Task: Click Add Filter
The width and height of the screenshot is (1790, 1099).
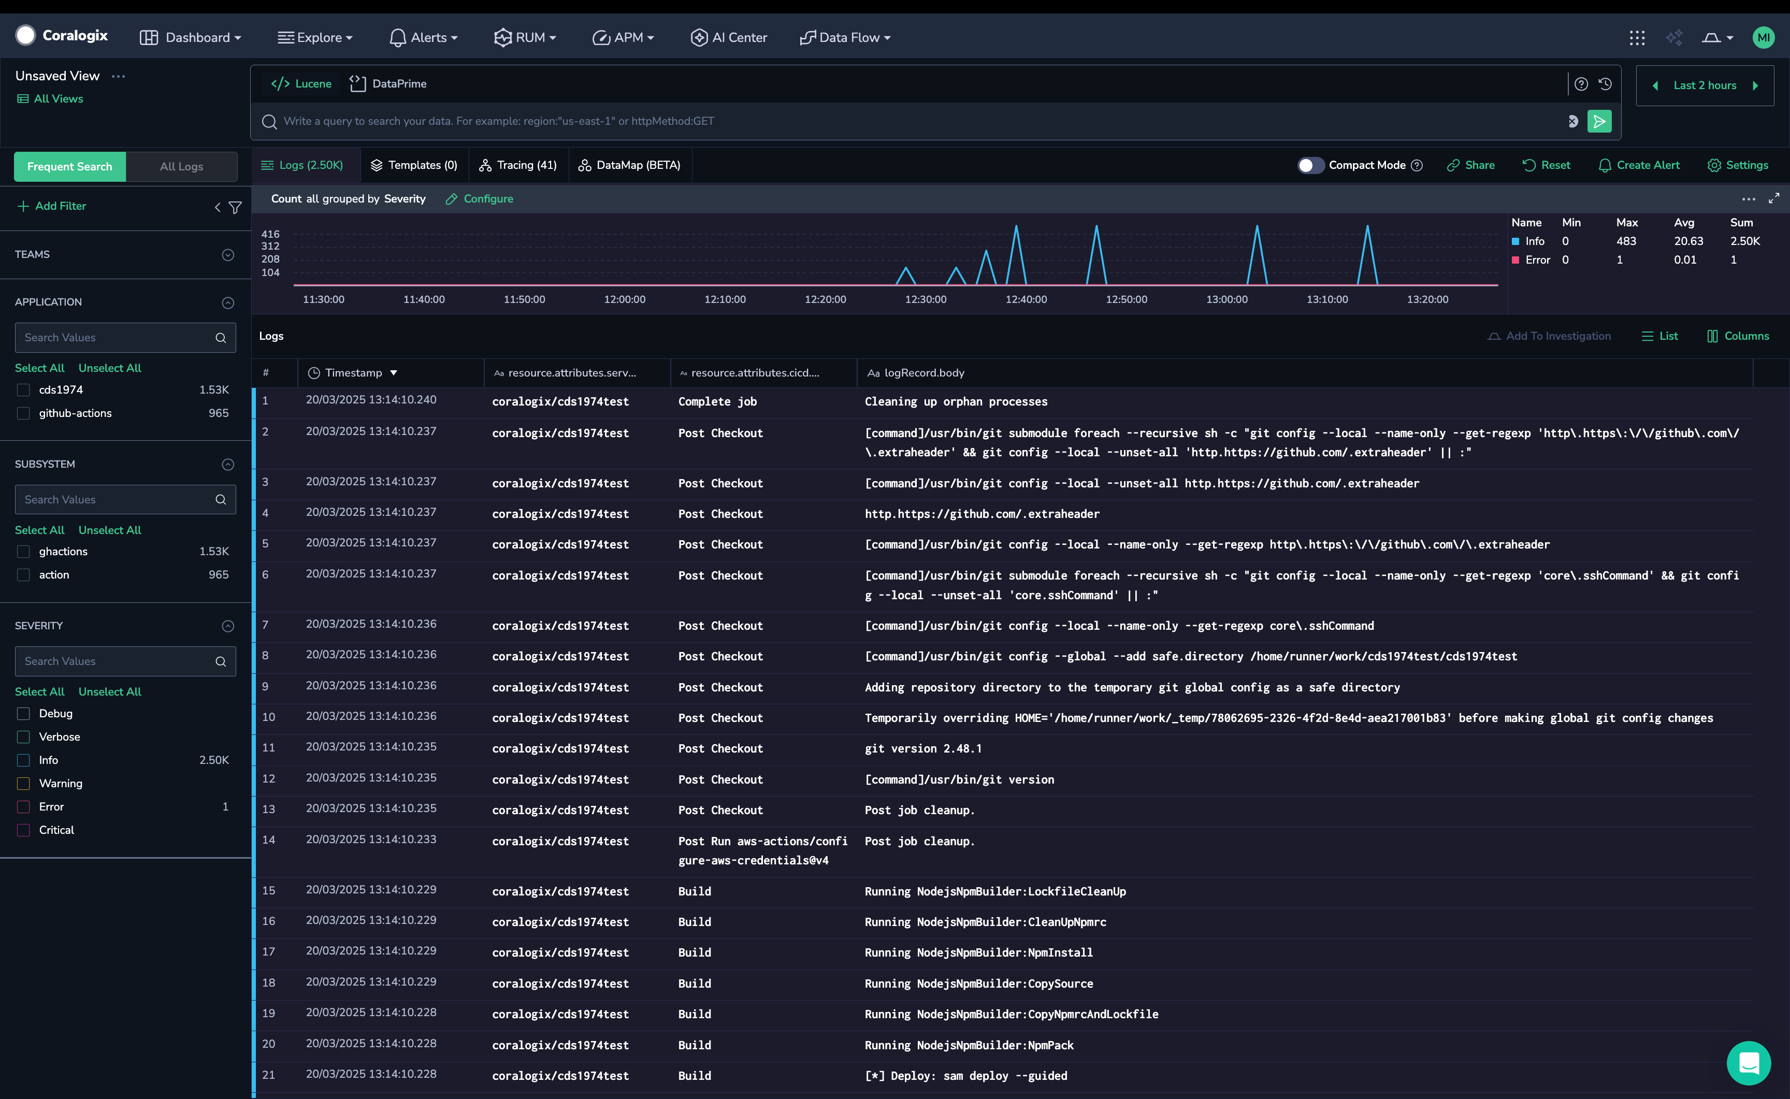Action: pos(52,207)
